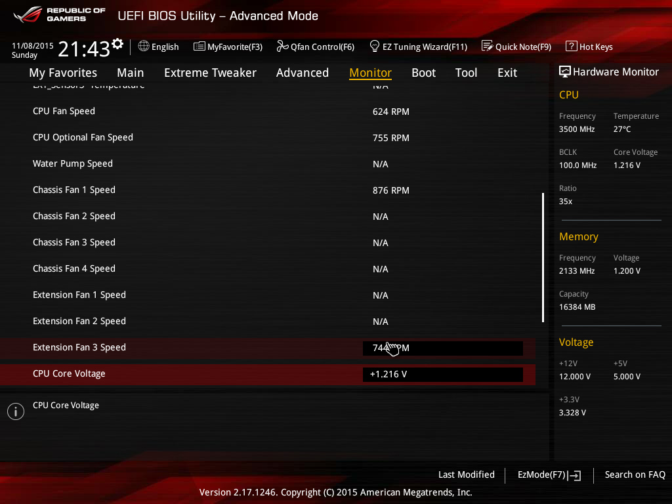Open the Extreme Tweaker tab
Image resolution: width=672 pixels, height=504 pixels.
coord(210,73)
